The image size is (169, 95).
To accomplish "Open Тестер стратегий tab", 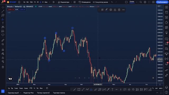I will coord(43,93).
